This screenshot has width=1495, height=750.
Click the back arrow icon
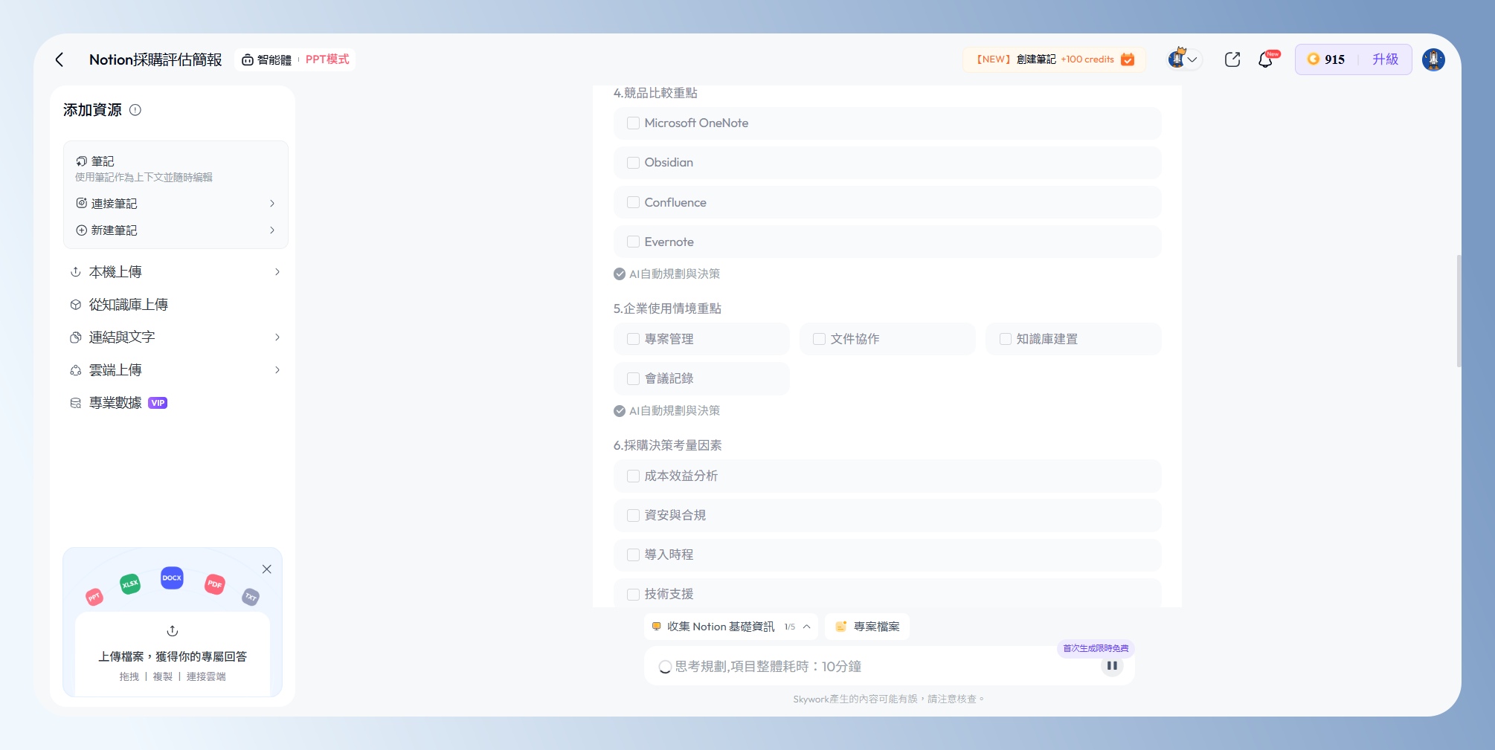[x=60, y=59]
